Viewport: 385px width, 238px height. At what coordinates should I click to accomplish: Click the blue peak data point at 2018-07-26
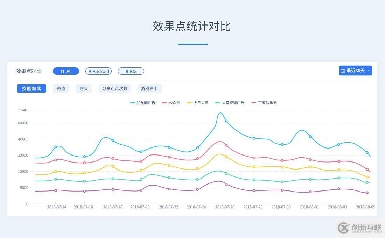(x=226, y=121)
